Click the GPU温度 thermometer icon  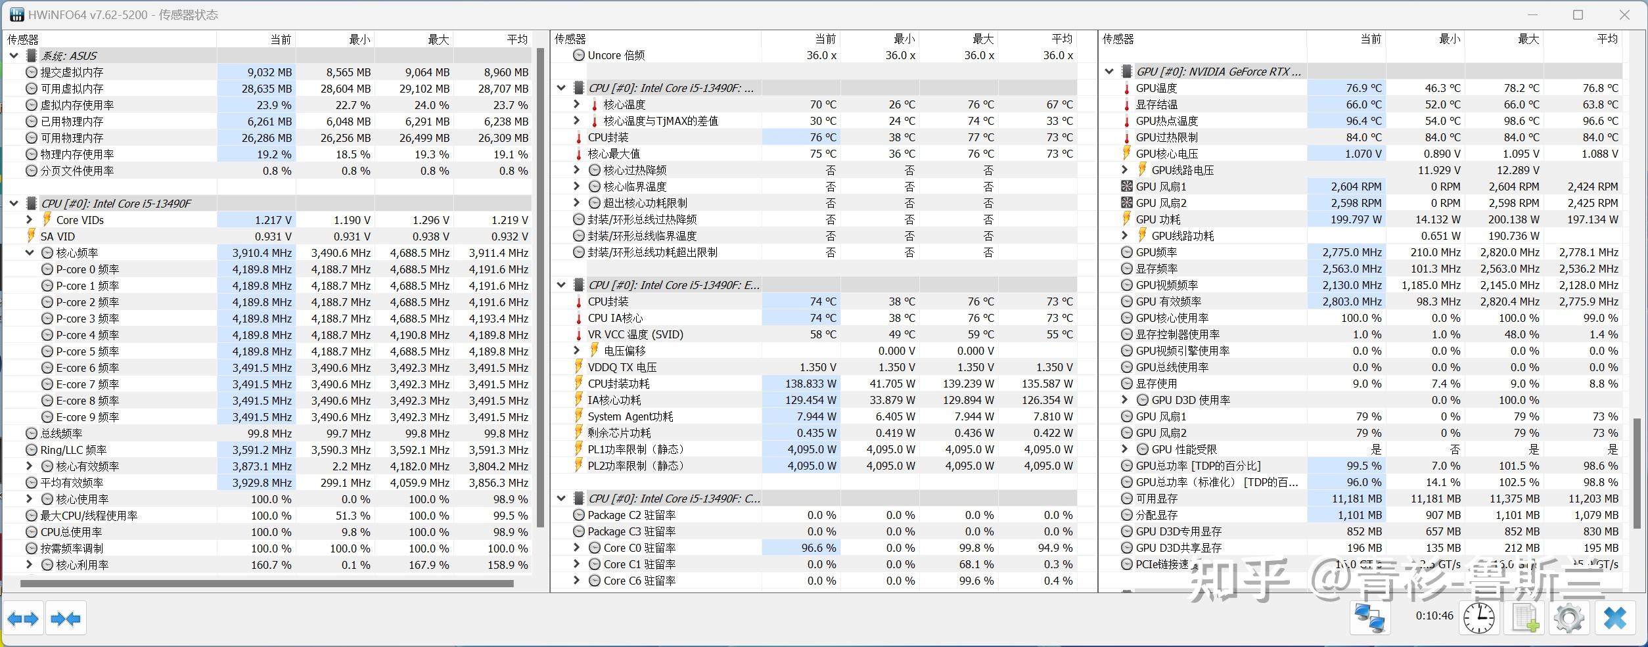[1127, 88]
